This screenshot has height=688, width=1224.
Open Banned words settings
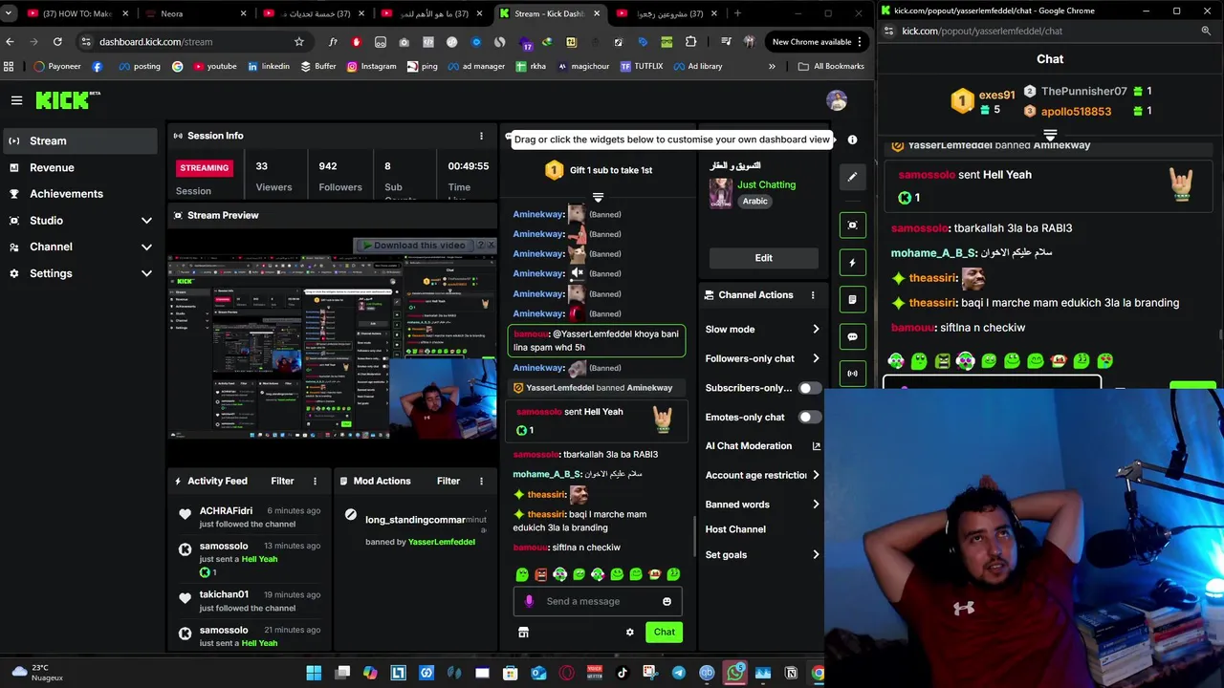coord(762,505)
